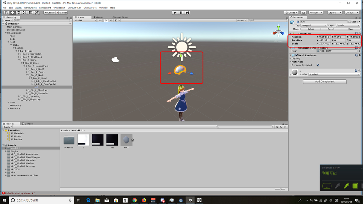Toggle HAT object active checkbox
This screenshot has height=204, width=363.
pyautogui.click(x=298, y=22)
